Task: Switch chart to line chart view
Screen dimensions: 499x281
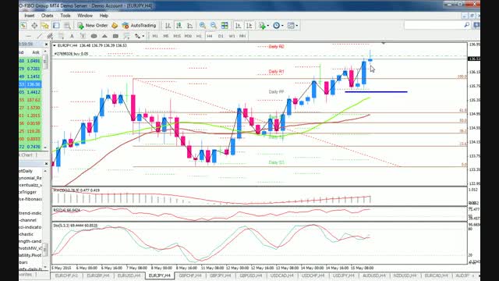Action: coord(190,26)
